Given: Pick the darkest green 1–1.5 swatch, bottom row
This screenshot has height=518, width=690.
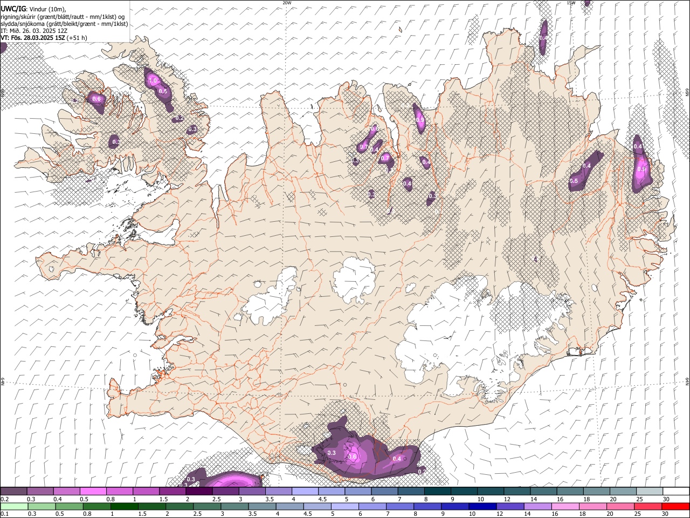Looking at the screenshot, I should click(124, 507).
